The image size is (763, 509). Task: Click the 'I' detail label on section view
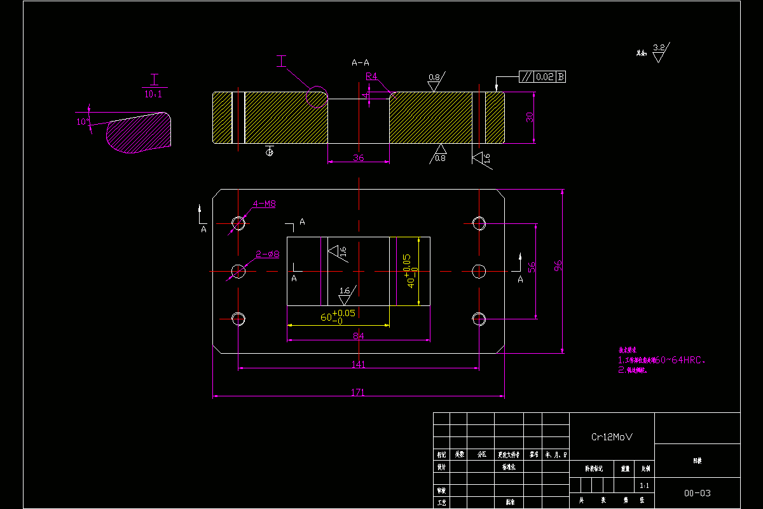(282, 60)
